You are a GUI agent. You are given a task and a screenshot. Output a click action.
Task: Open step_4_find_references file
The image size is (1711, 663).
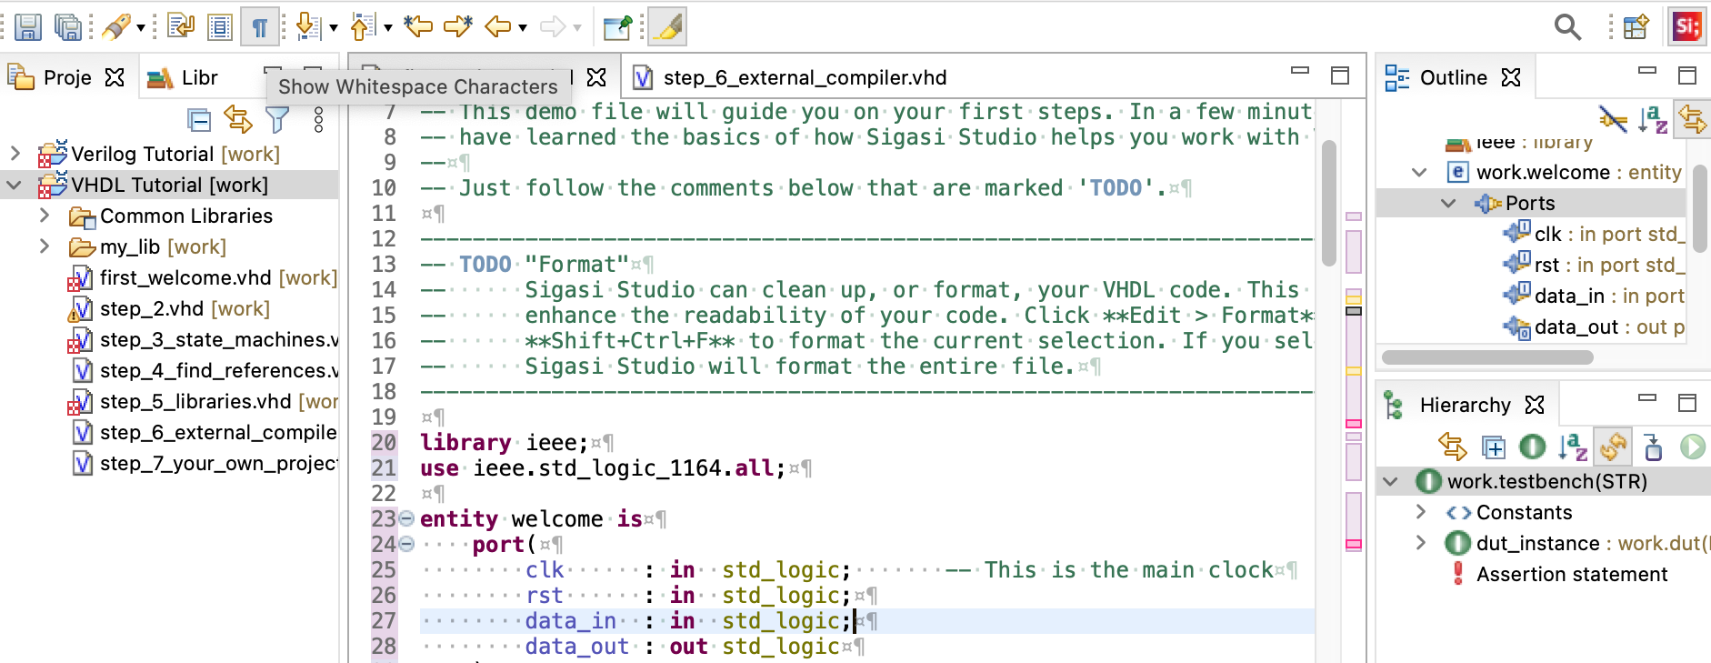[205, 370]
